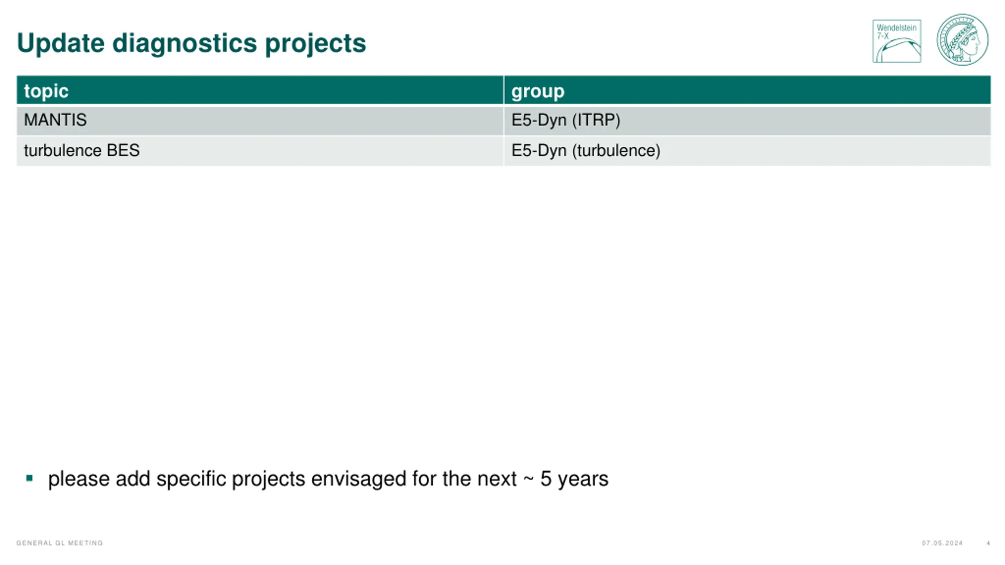The height and width of the screenshot is (565, 1005).
Task: Click the GENERAL GL MEETING footer
Action: point(60,543)
